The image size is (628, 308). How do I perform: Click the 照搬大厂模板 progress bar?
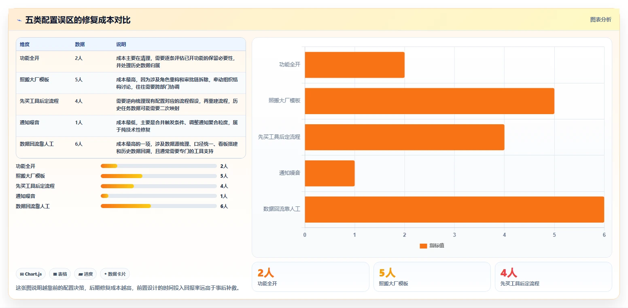point(159,176)
